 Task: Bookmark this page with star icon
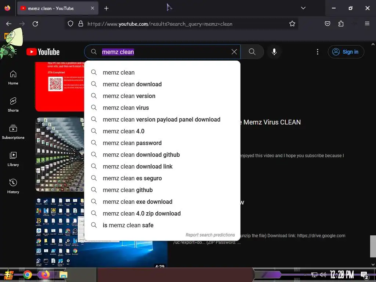point(292,24)
